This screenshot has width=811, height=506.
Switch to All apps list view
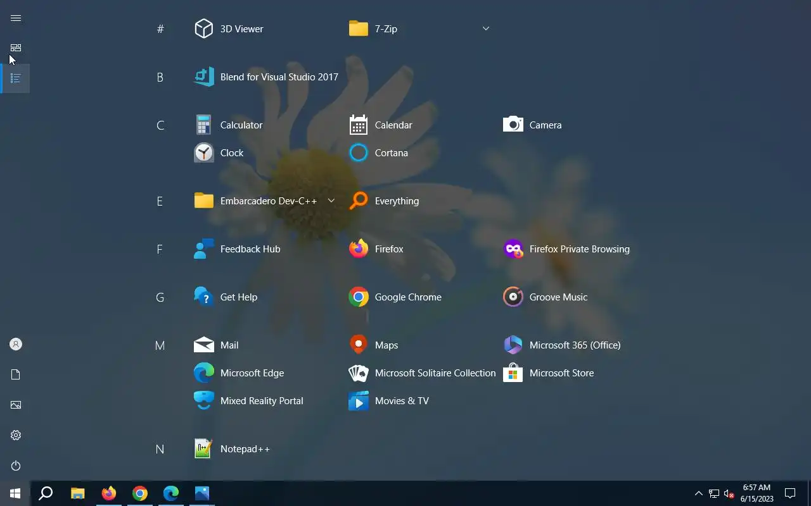click(16, 78)
